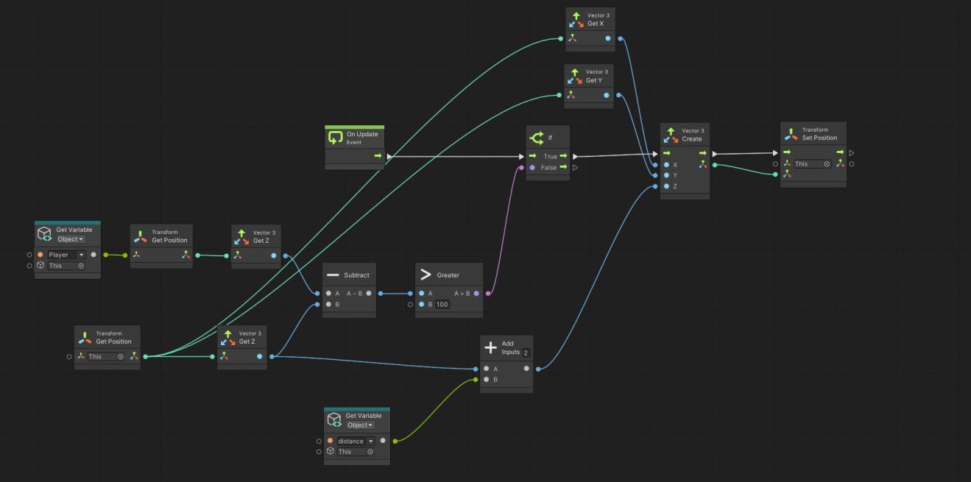
Task: Select the If branch node icon
Action: point(537,136)
